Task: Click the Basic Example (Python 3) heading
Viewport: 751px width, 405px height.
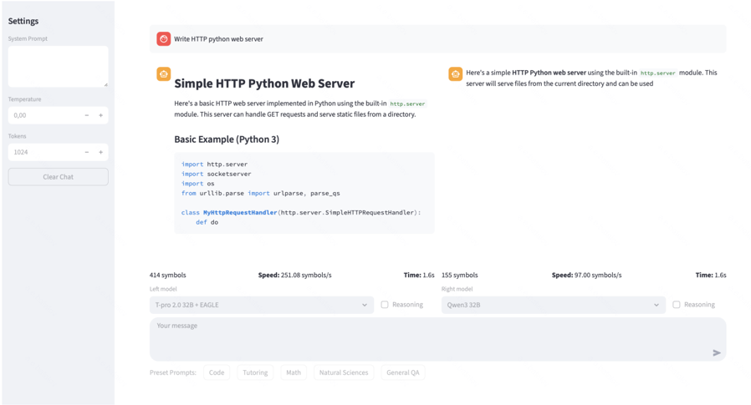Action: pyautogui.click(x=227, y=139)
